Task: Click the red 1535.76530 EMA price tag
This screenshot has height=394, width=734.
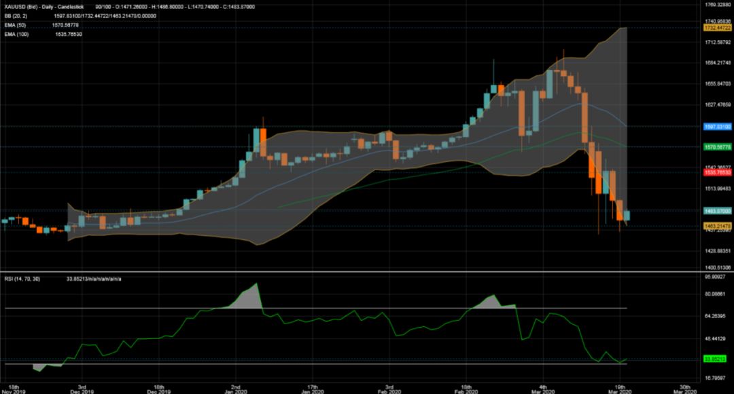Action: [x=718, y=173]
